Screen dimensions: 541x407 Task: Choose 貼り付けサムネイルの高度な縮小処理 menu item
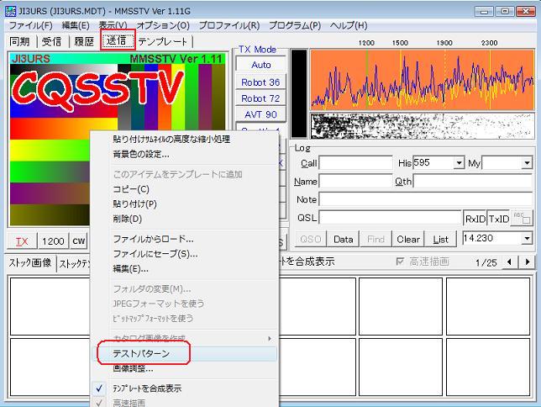[x=185, y=140]
